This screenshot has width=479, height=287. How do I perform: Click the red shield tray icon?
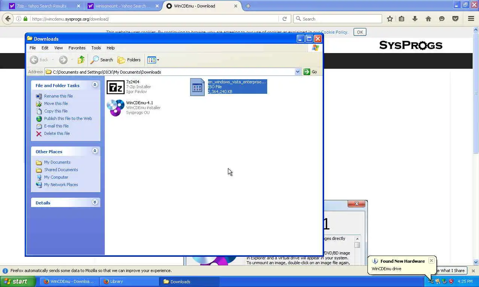pos(451,281)
